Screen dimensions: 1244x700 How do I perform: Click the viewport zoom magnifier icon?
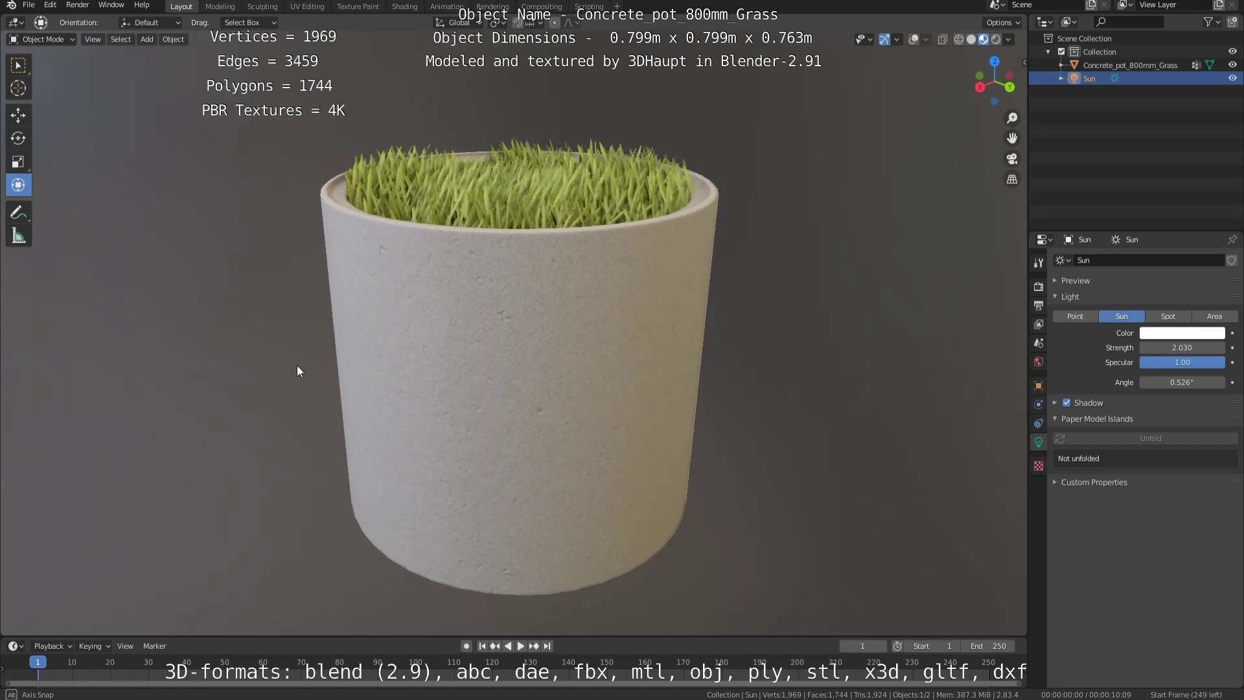click(1012, 118)
